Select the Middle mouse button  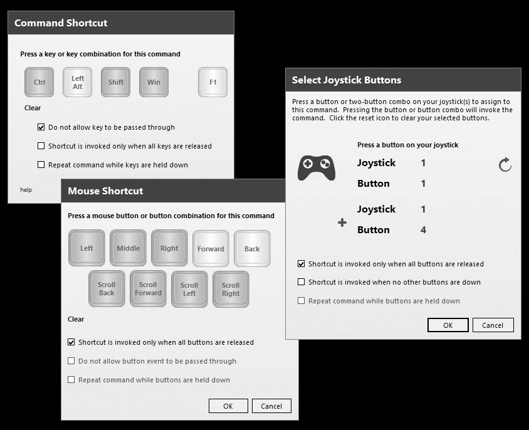pos(128,248)
